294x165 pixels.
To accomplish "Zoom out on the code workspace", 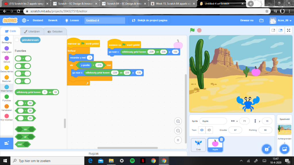I will point(178,131).
